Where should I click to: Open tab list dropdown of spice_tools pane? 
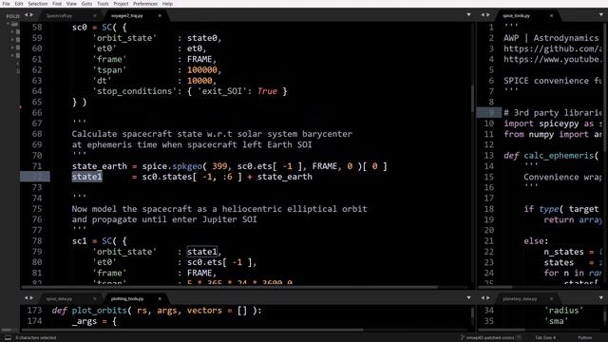pyautogui.click(x=601, y=15)
